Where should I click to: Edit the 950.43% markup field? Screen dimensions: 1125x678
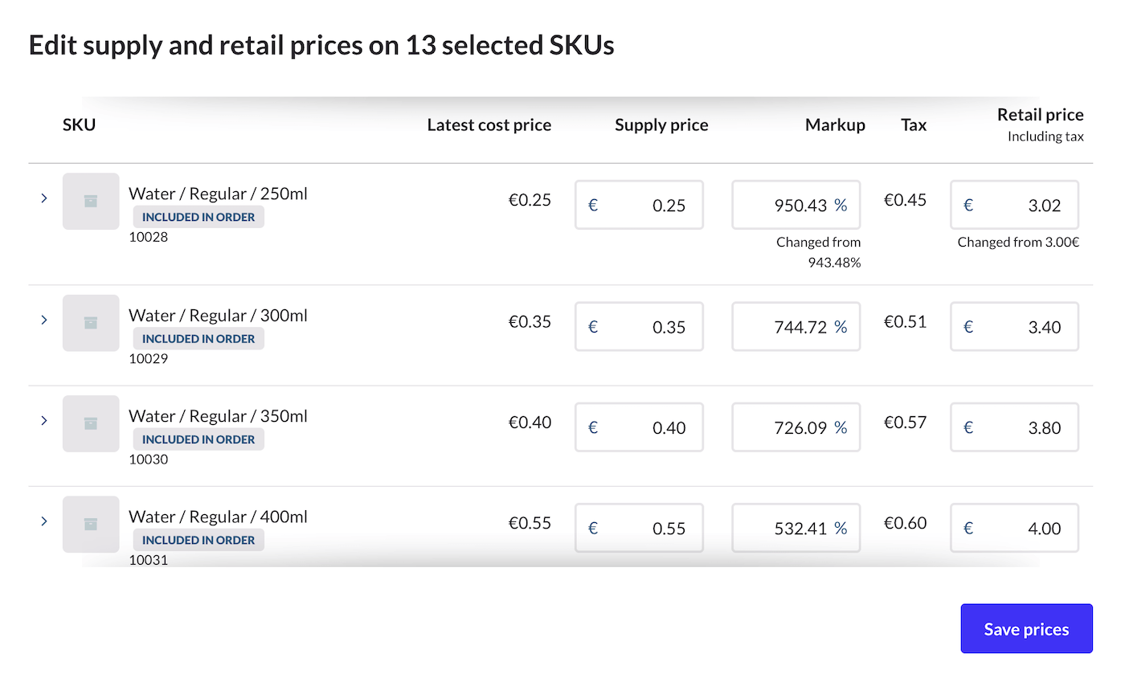pos(796,206)
